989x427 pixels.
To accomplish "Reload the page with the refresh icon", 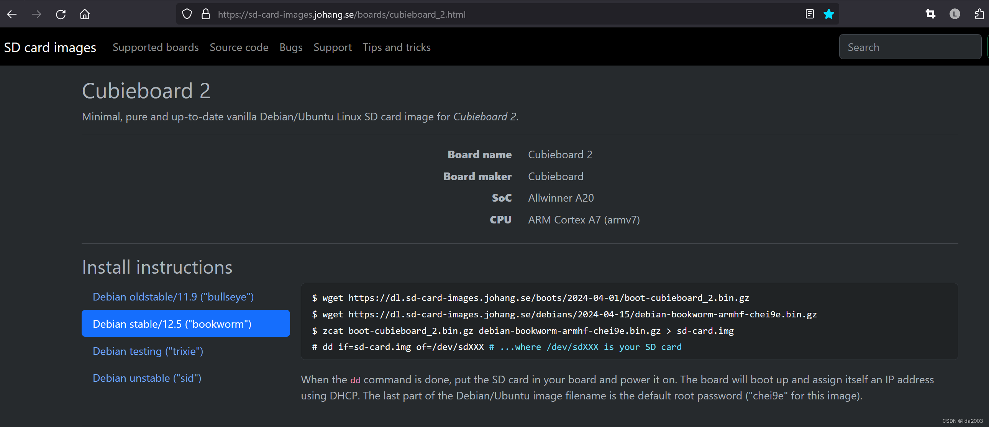I will coord(61,15).
